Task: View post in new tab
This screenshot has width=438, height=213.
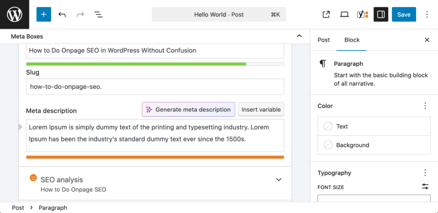Action: tap(326, 15)
